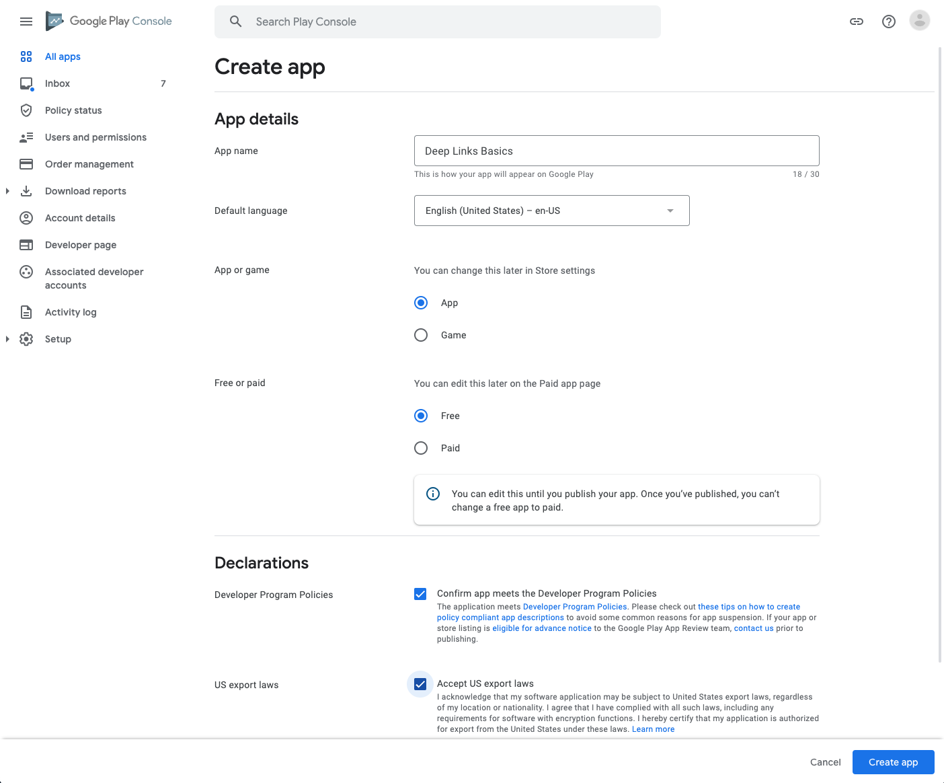
Task: Open the hamburger navigation menu
Action: click(26, 22)
